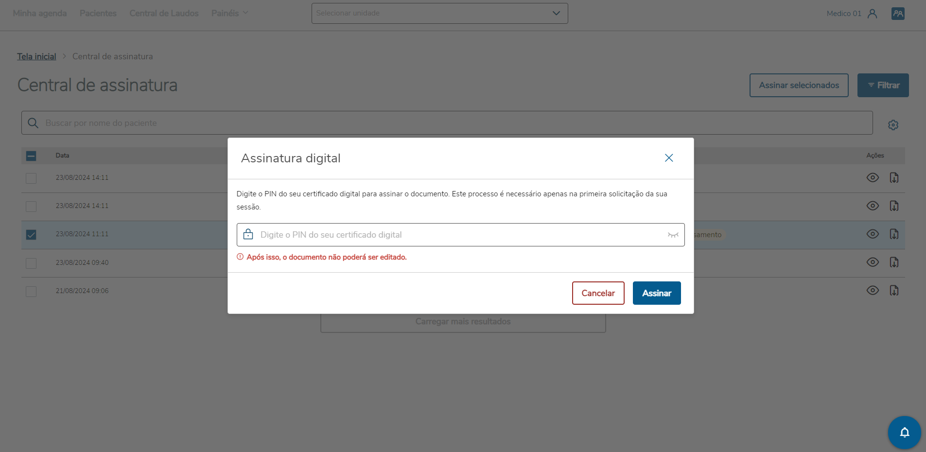Check the 21/08/2024 09:06 row checkbox
The width and height of the screenshot is (926, 452).
pos(31,291)
